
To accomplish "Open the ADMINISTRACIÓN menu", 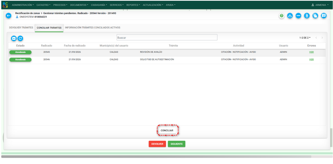I will coord(23,5).
